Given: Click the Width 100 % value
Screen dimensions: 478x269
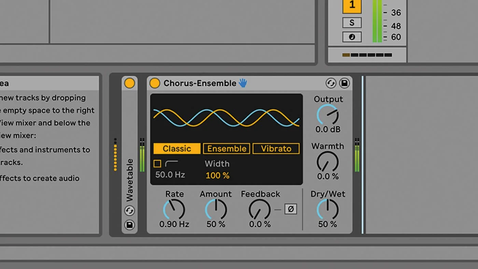Looking at the screenshot, I should click(217, 176).
